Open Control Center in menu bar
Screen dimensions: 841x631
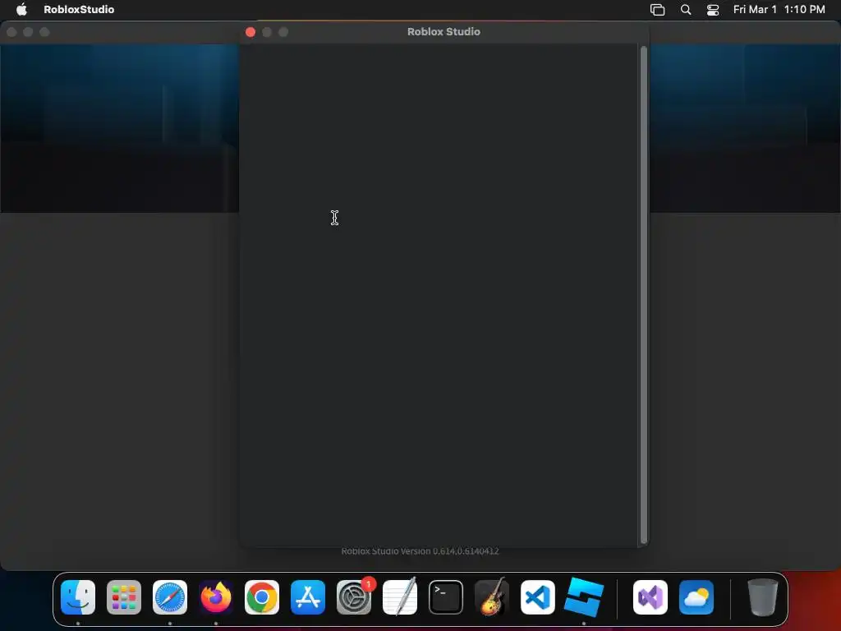(x=713, y=9)
